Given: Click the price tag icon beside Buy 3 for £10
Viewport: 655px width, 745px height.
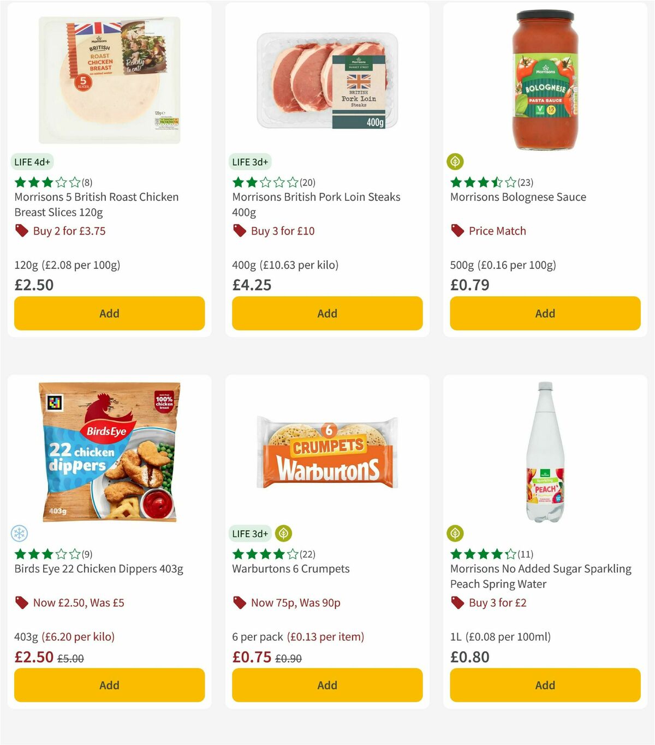Looking at the screenshot, I should click(240, 231).
